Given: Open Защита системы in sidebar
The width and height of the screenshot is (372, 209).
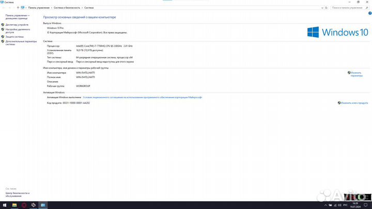Looking at the screenshot, I should 14,37.
